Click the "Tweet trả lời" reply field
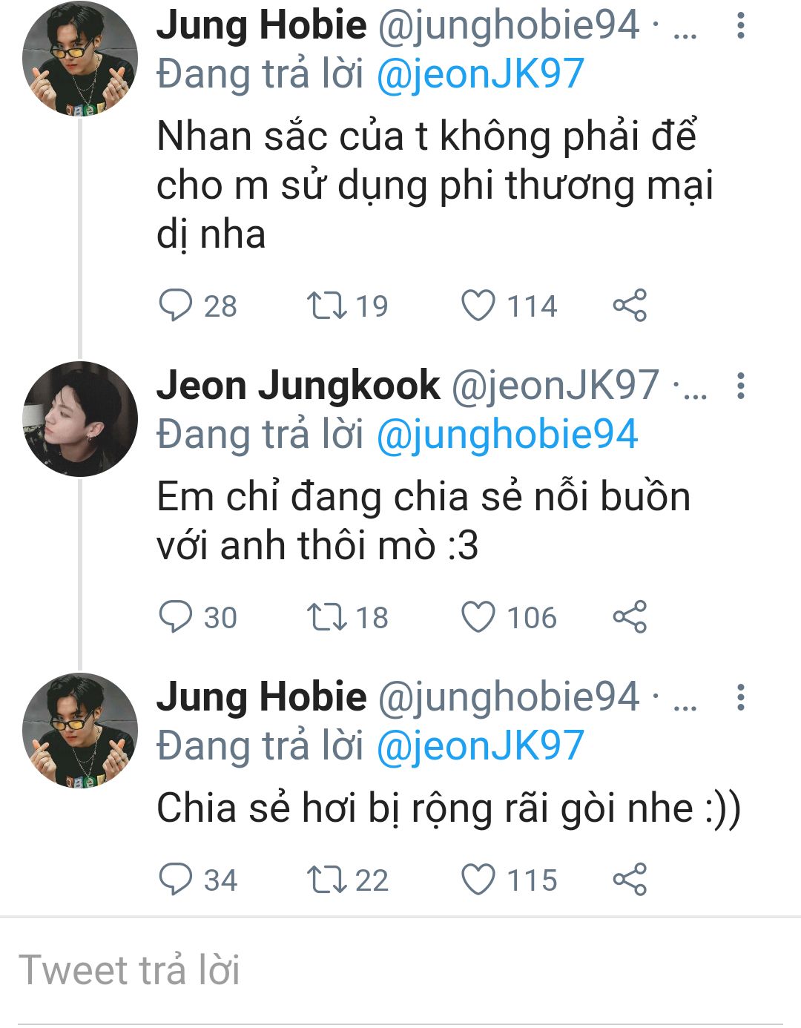The height and width of the screenshot is (1028, 801). pyautogui.click(x=400, y=970)
